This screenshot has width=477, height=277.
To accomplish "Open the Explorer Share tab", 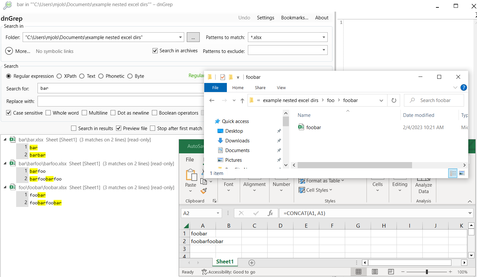I will [260, 87].
